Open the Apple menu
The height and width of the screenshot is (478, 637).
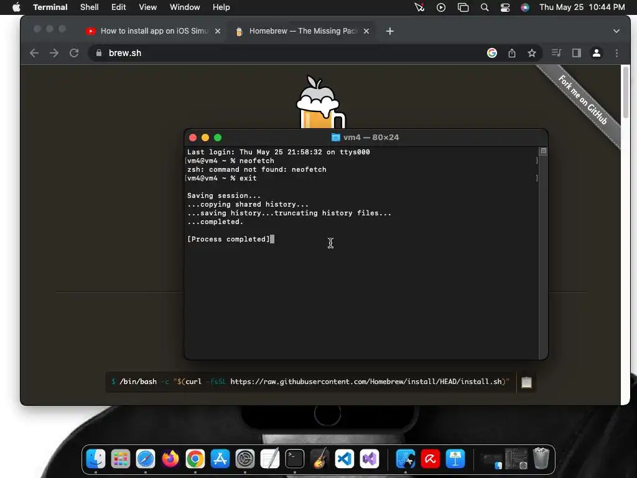(16, 7)
